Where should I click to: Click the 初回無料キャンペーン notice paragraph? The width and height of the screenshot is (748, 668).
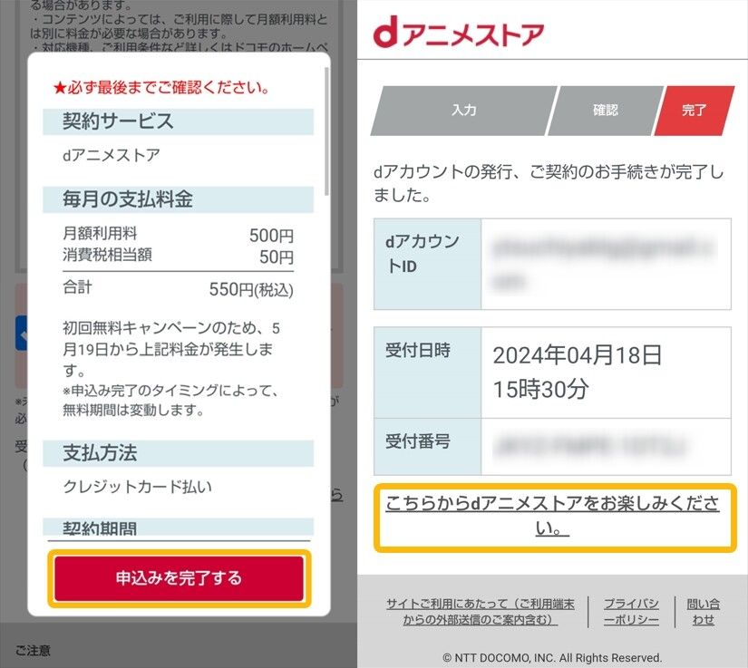pyautogui.click(x=171, y=349)
